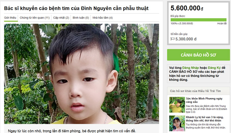Screen dimensions: 231x133
Task: Click the 5.600.000đ raised amount
Action: click(187, 8)
